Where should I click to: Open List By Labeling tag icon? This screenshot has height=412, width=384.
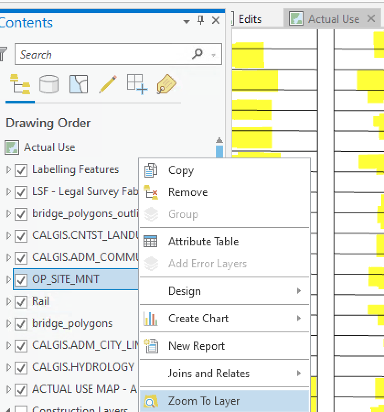point(166,84)
